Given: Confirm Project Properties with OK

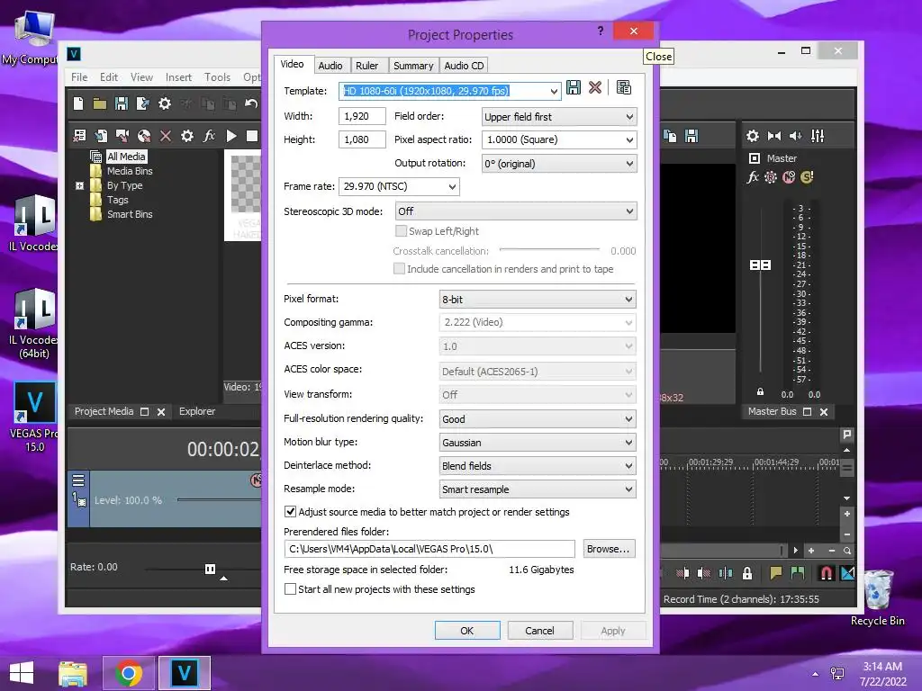Looking at the screenshot, I should pyautogui.click(x=467, y=631).
